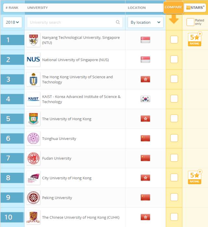Click the STARS column header

pyautogui.click(x=195, y=7)
